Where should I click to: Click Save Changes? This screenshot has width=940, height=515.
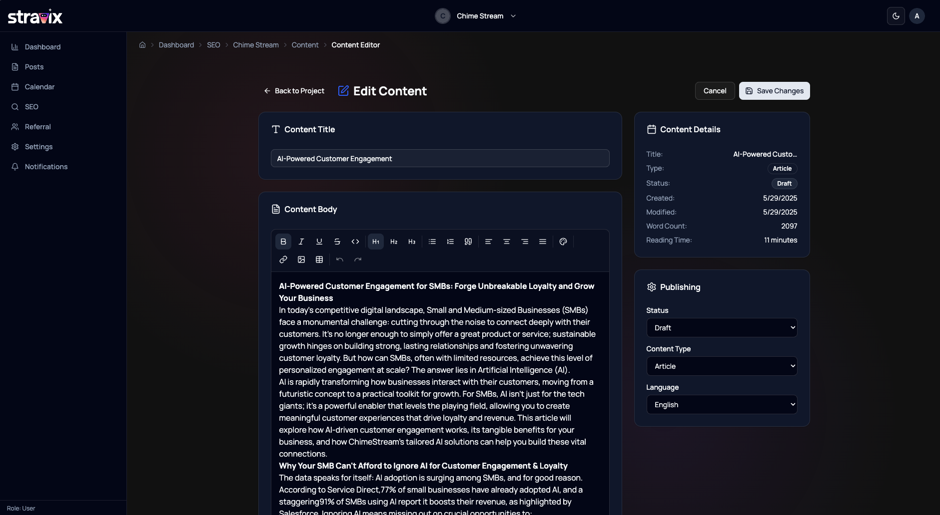click(774, 91)
